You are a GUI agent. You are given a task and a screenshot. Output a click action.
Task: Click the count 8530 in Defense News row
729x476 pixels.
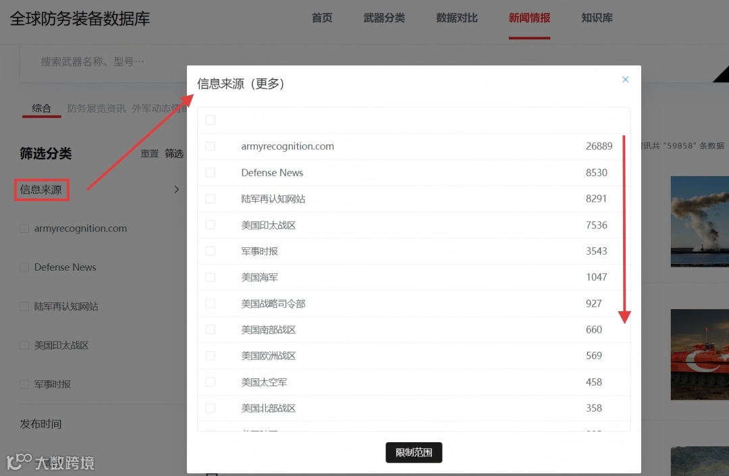[x=597, y=172]
